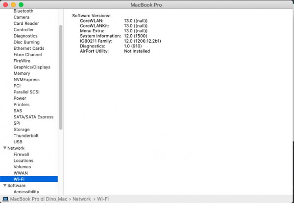Click the value '12.0 (1500)'
This screenshot has width=294, height=203.
(136, 36)
